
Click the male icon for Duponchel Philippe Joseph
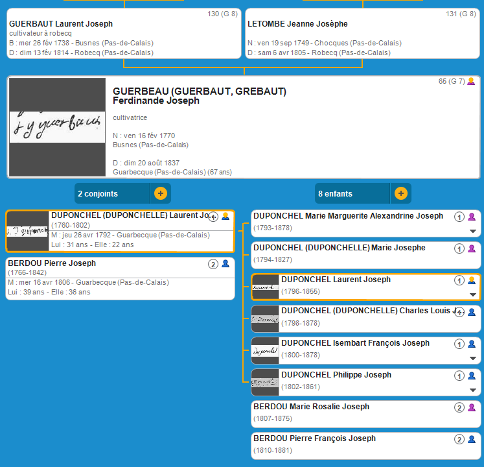472,376
